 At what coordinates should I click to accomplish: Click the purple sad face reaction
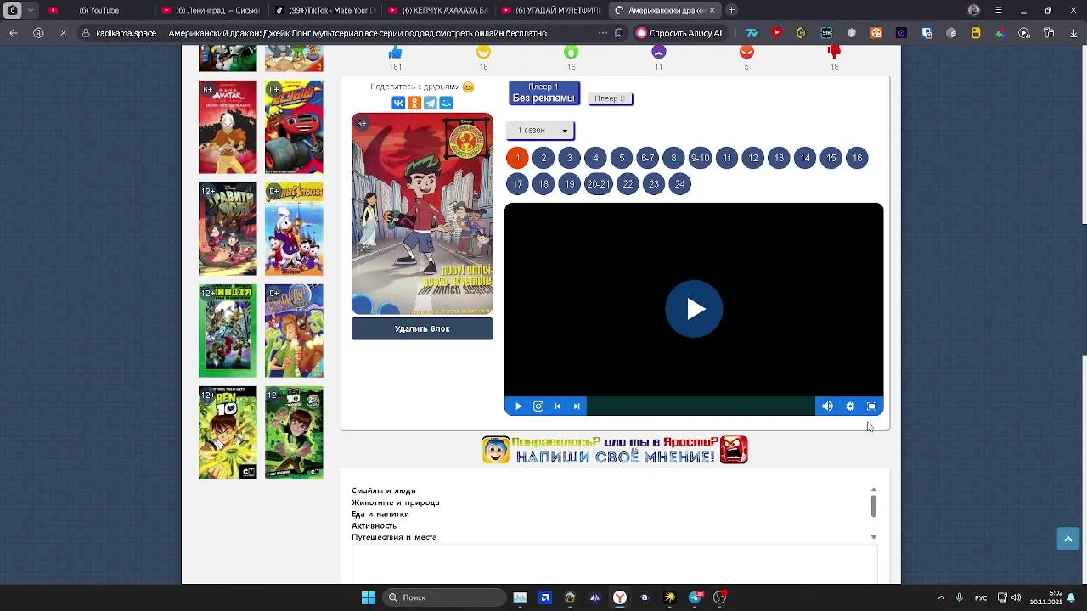click(659, 53)
